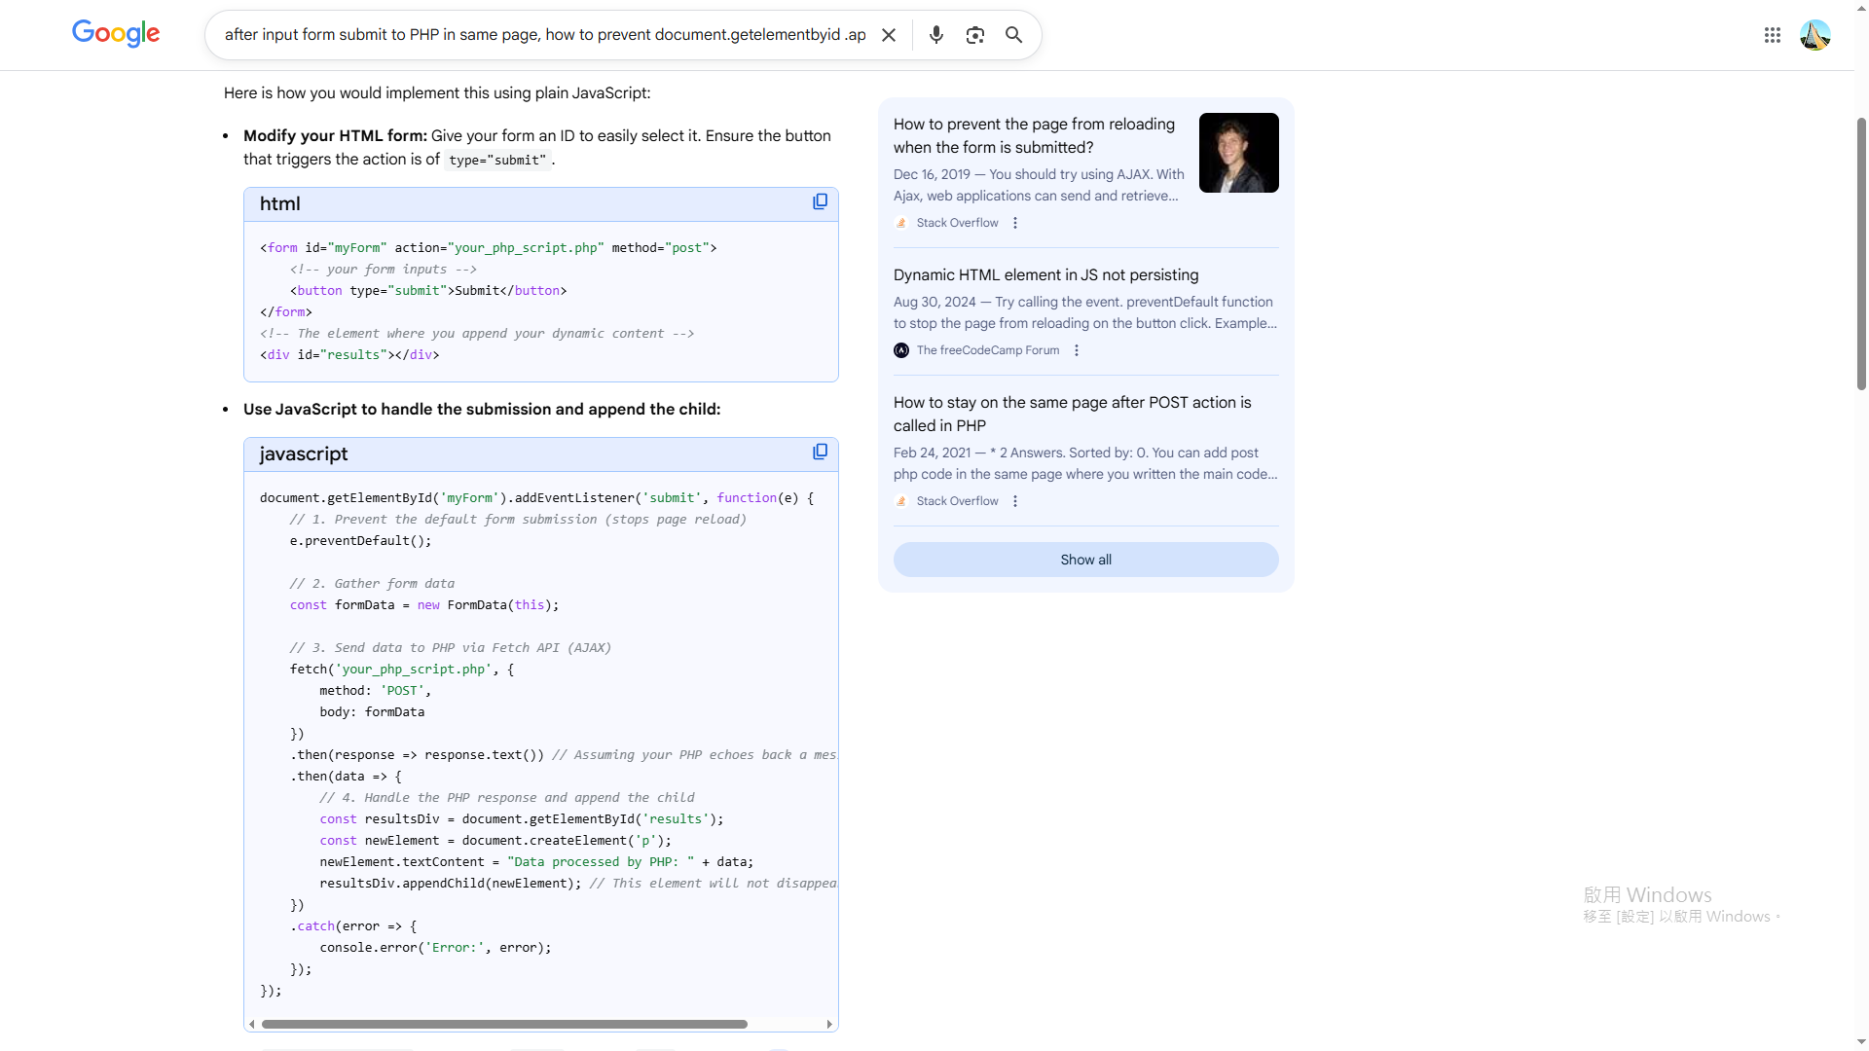
Task: Open options for last Stack Overflow result
Action: tap(1015, 501)
